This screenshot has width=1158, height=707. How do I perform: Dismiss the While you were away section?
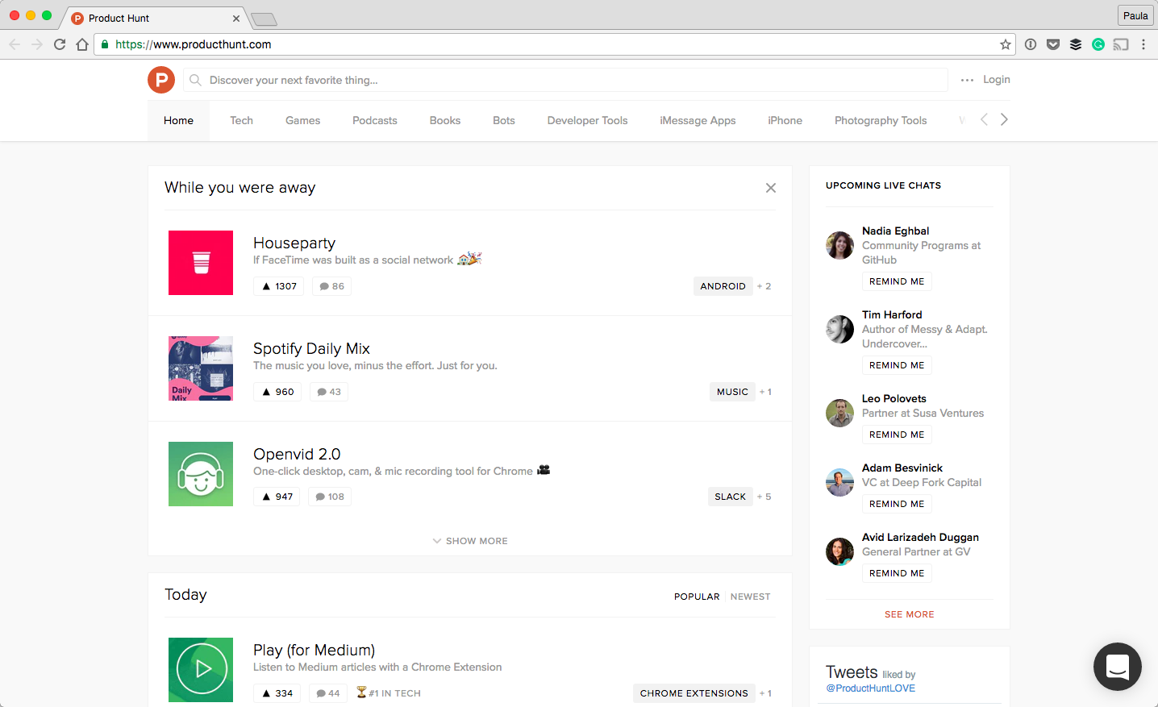tap(771, 188)
